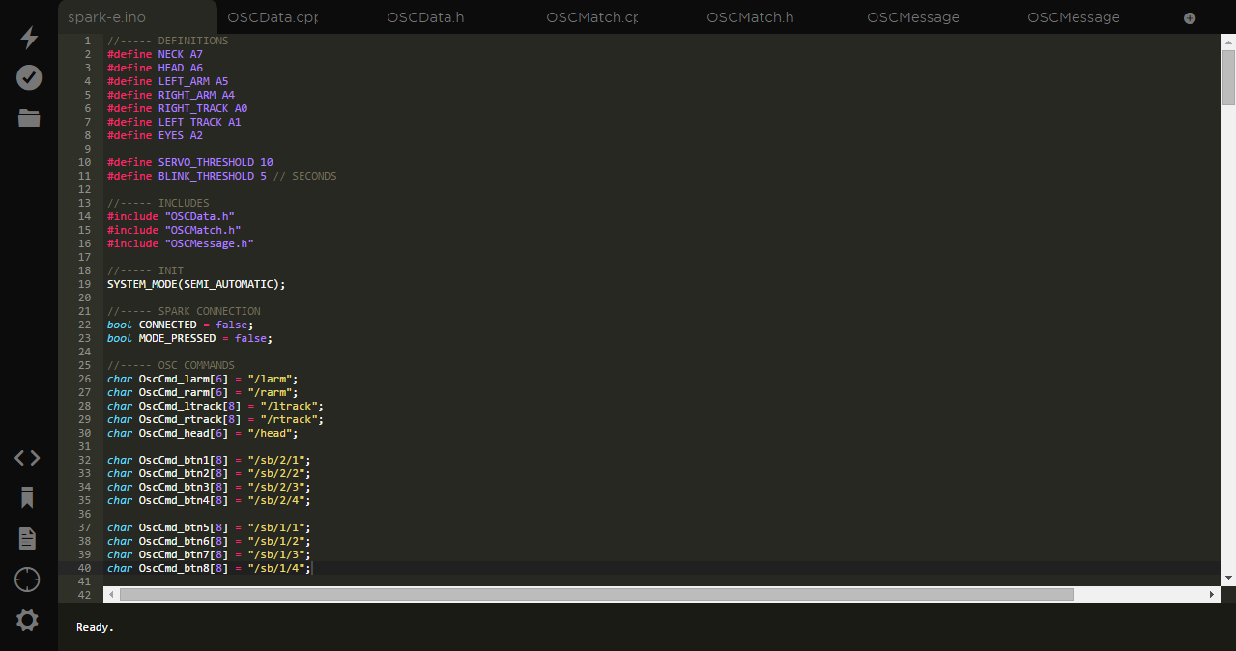This screenshot has width=1236, height=651.
Task: Click the "#define LEFT_TRACK A1" line
Action: pos(174,122)
